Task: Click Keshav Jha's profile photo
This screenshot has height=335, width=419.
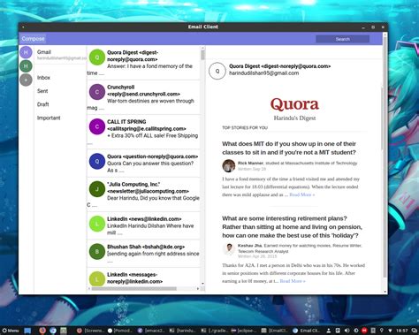Action: pos(229,249)
